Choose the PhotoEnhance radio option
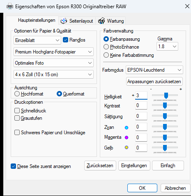The height and width of the screenshot is (196, 191). pyautogui.click(x=106, y=47)
